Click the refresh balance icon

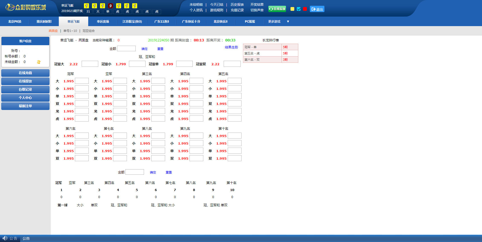click(39, 62)
